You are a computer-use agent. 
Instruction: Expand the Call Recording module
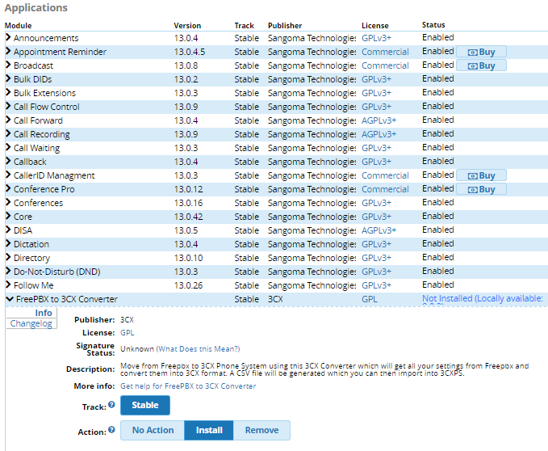8,133
